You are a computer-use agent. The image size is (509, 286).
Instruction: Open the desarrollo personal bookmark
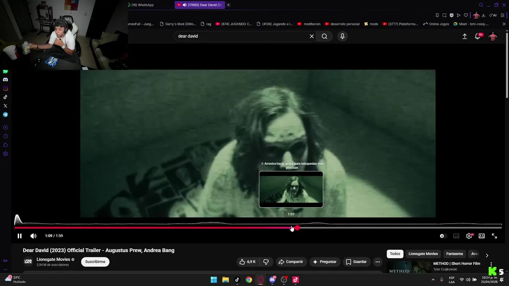pos(342,24)
